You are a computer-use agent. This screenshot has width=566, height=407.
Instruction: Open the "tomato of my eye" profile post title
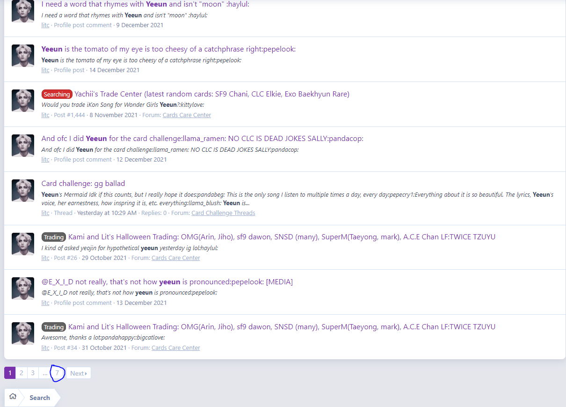(168, 49)
